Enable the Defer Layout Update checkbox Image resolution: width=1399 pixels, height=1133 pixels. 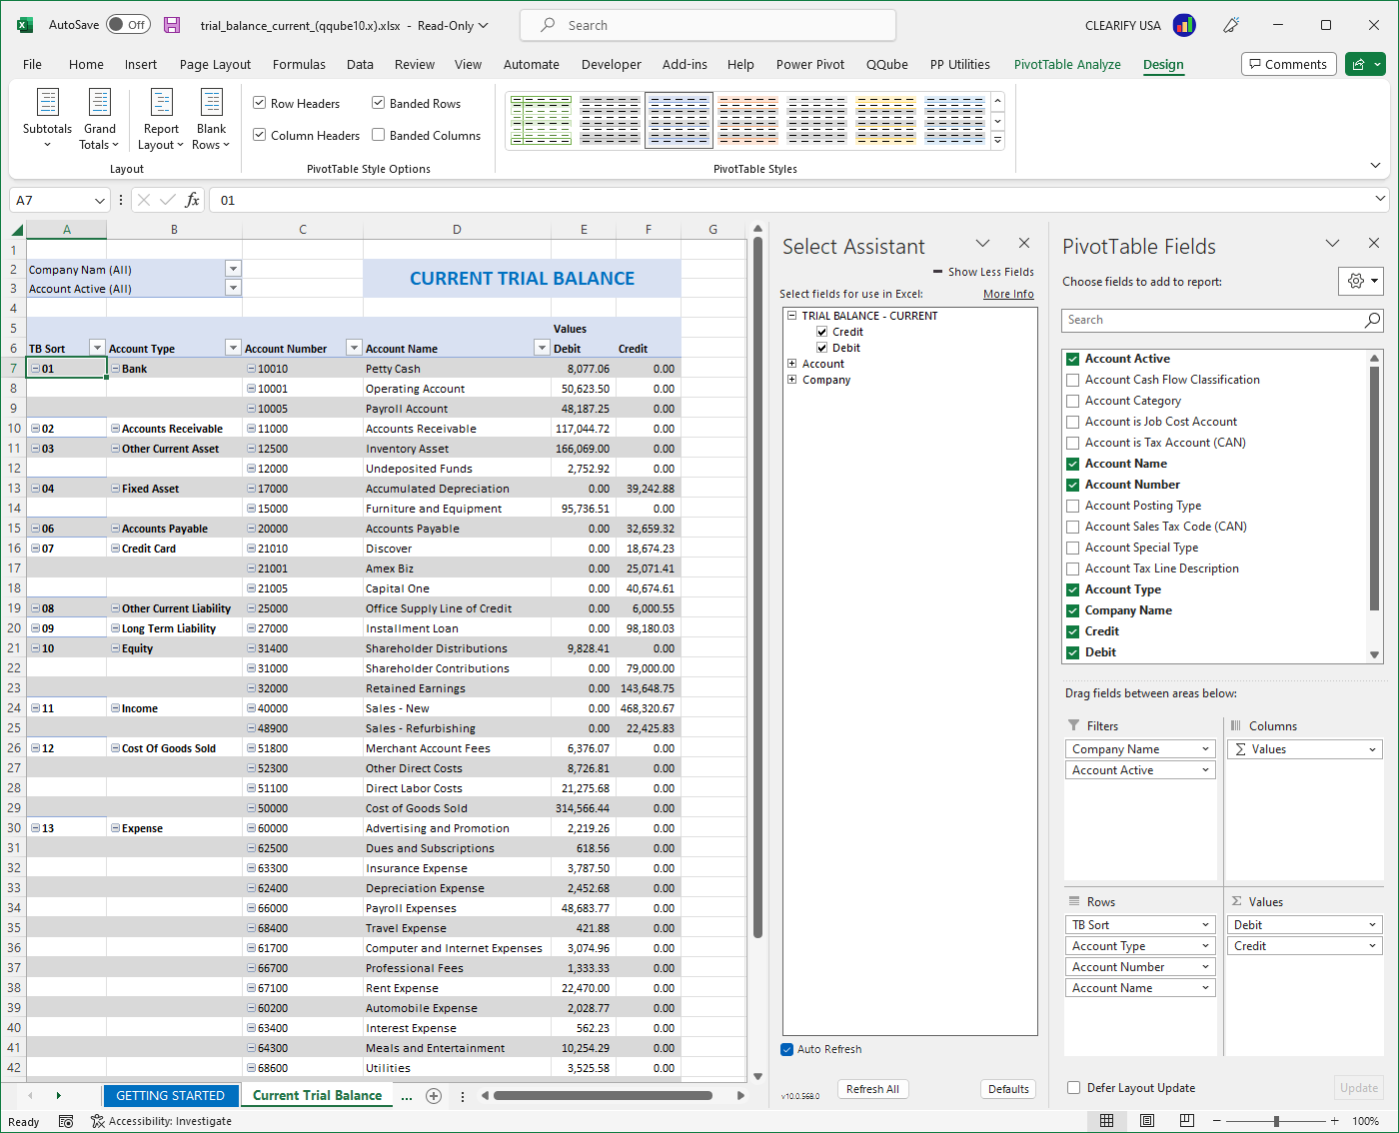pyautogui.click(x=1073, y=1088)
